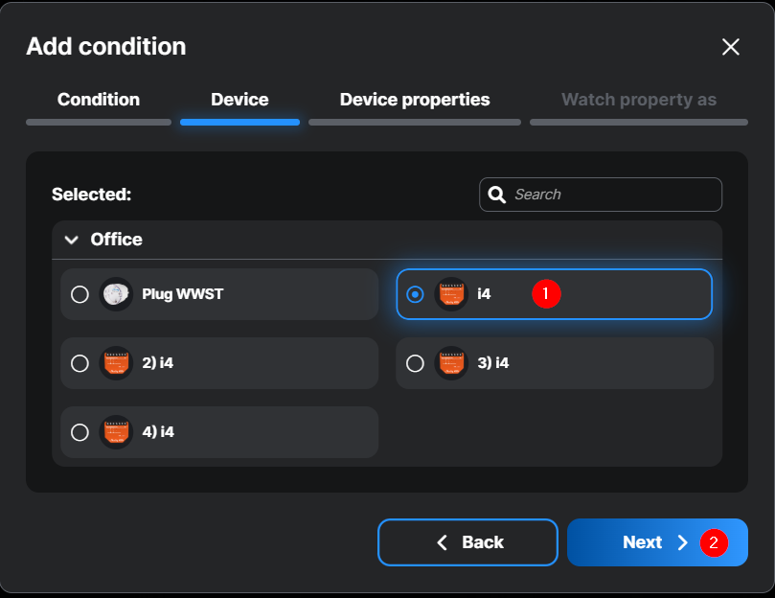Screen dimensions: 775x598
Task: Collapse the Office room header
Action: pyautogui.click(x=117, y=240)
